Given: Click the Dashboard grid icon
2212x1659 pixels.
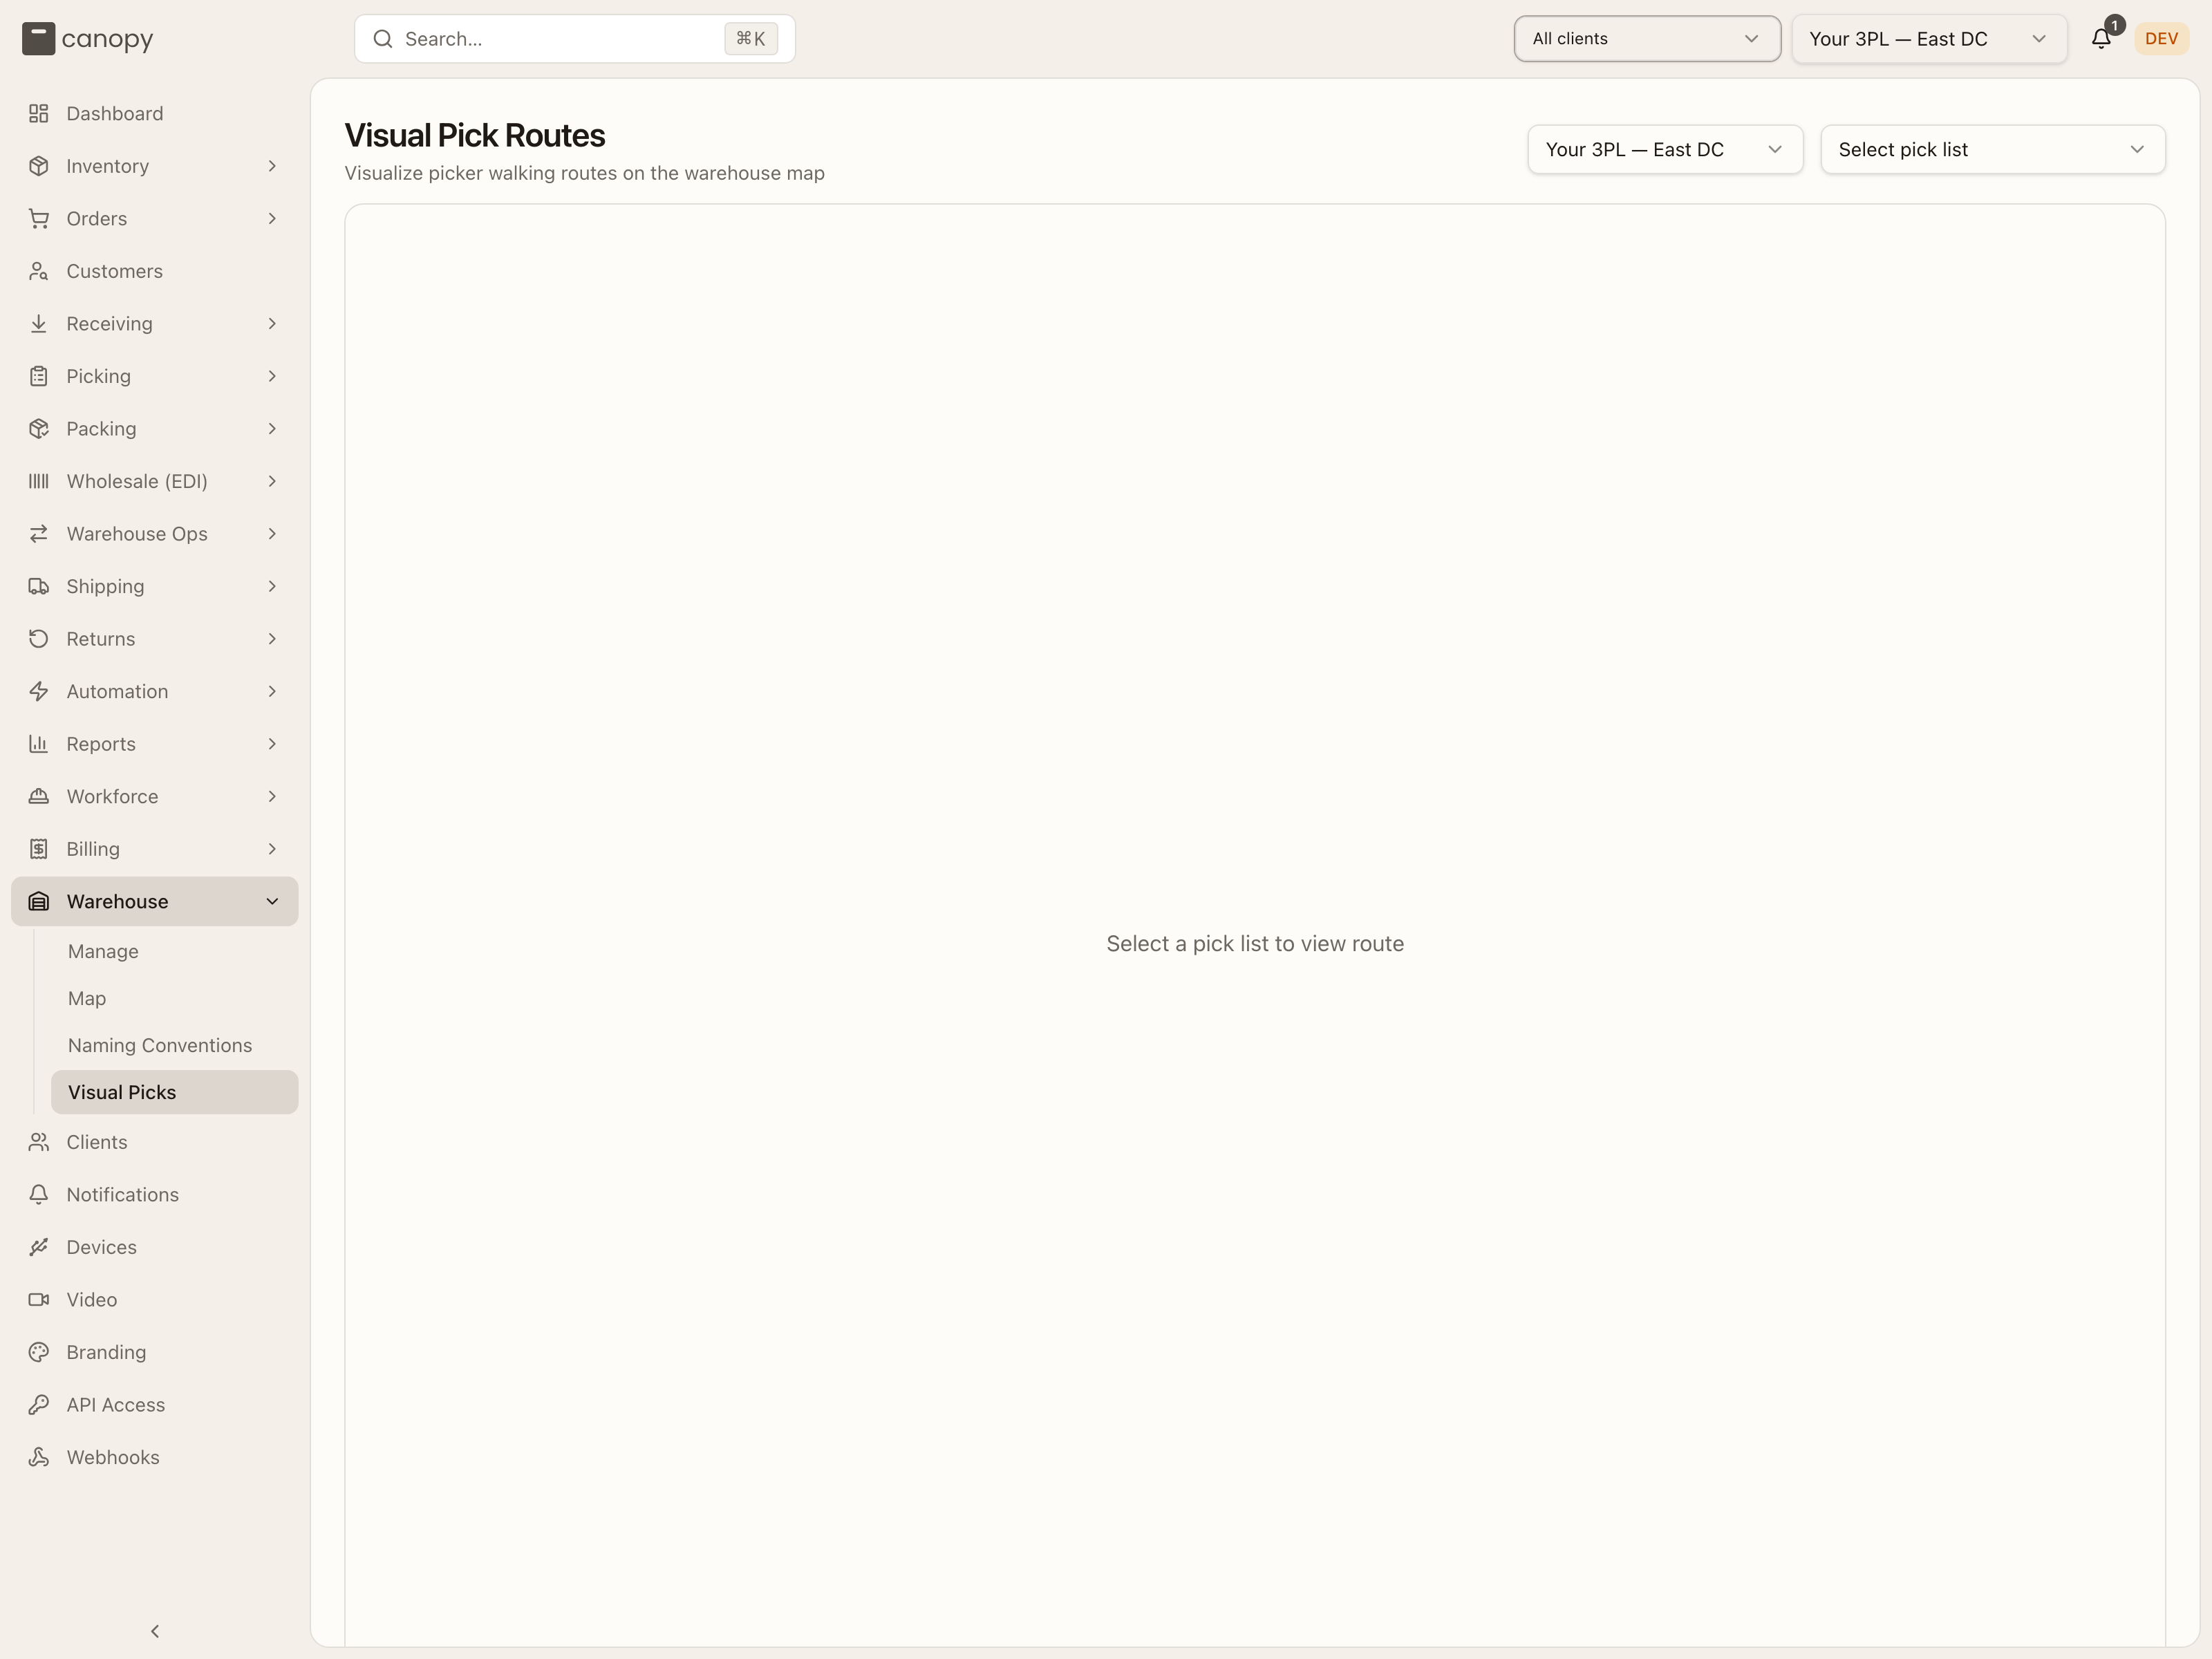Looking at the screenshot, I should click(38, 114).
